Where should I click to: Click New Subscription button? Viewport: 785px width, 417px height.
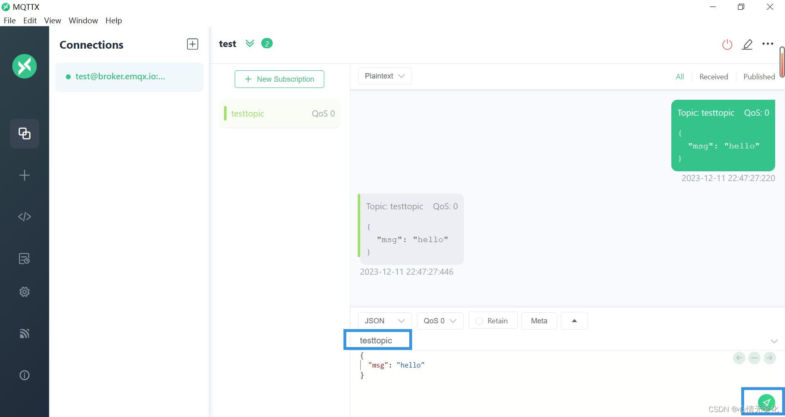pos(279,79)
